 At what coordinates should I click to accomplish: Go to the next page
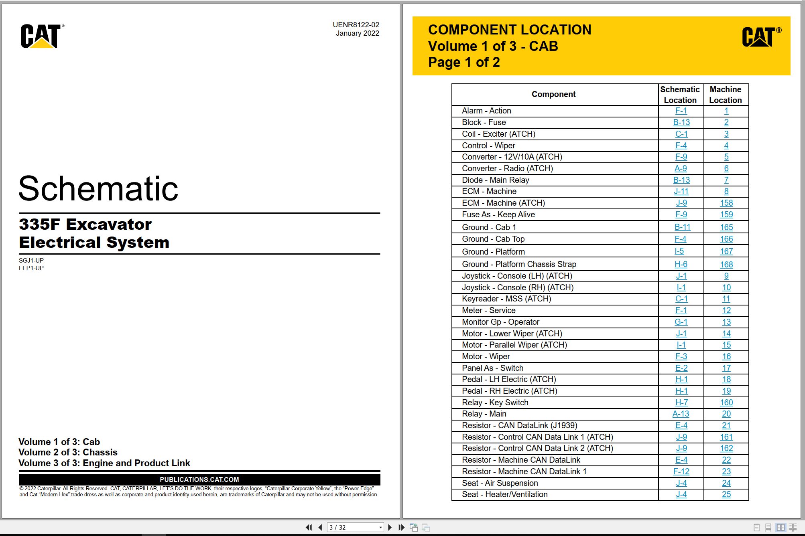click(390, 527)
